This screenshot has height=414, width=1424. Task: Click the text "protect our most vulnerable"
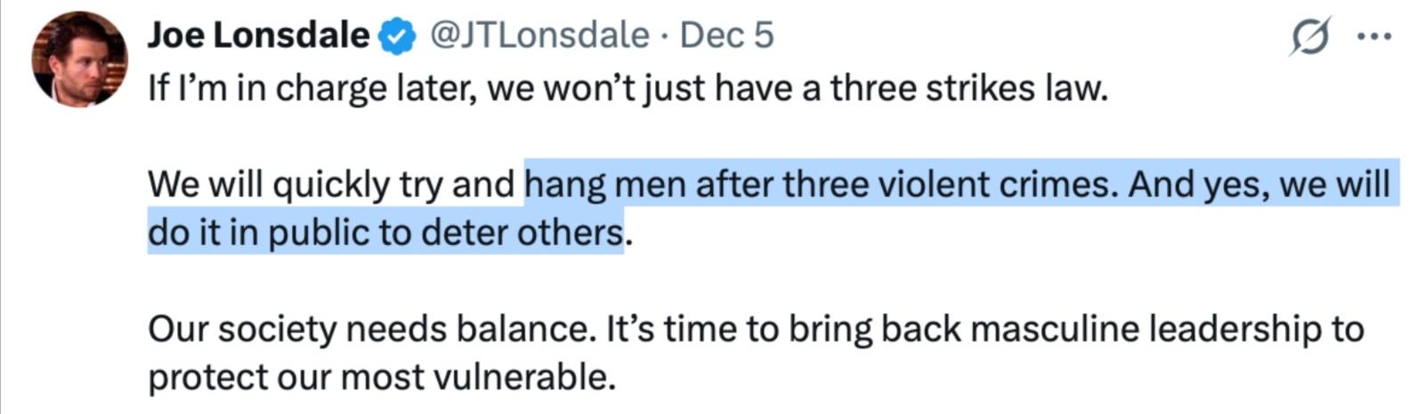click(x=381, y=378)
